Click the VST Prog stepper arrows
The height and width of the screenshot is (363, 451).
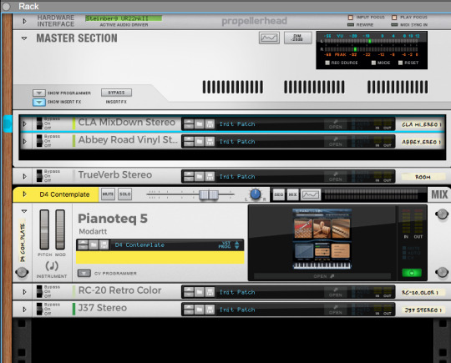point(236,245)
